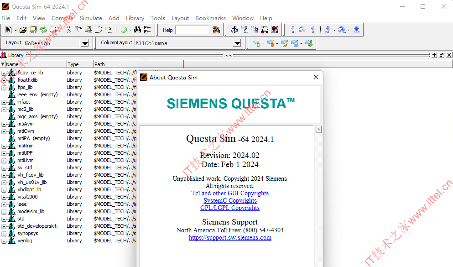
Task: Click the Delete Bookmark flag with minus icon
Action: click(x=271, y=43)
